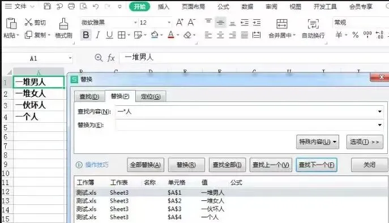Open the insert function fx button
The image size is (389, 223).
(x=111, y=58)
